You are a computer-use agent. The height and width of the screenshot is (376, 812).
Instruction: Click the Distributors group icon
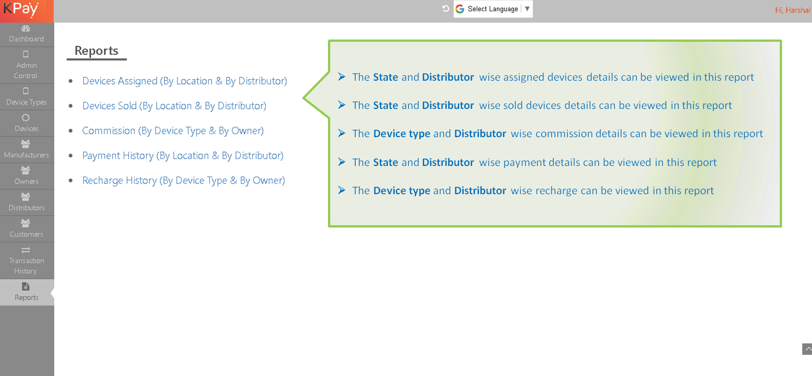point(25,197)
